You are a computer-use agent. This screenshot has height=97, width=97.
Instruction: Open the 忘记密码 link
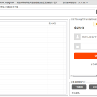tap(94, 64)
